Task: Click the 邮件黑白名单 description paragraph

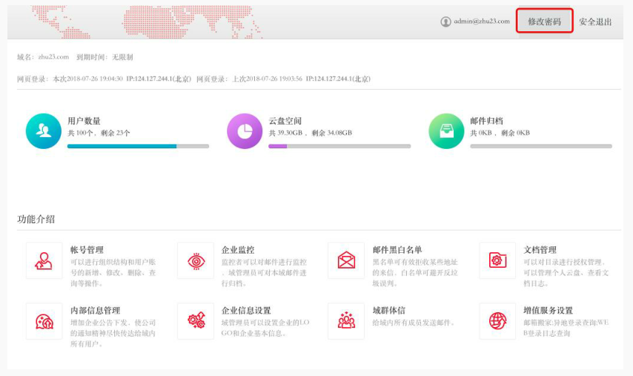Action: point(415,273)
